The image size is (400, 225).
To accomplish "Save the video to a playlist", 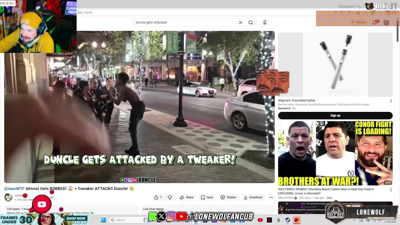I will (x=207, y=197).
